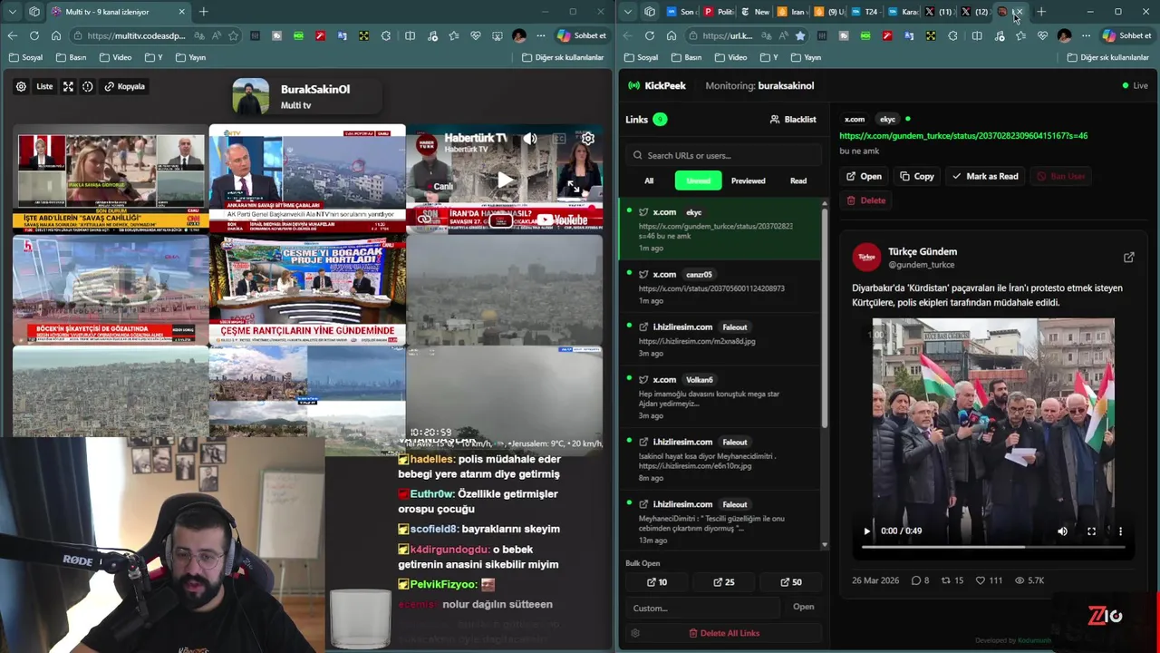
Task: Click the dashed-circle timer icon next to Liste
Action: coord(88,86)
